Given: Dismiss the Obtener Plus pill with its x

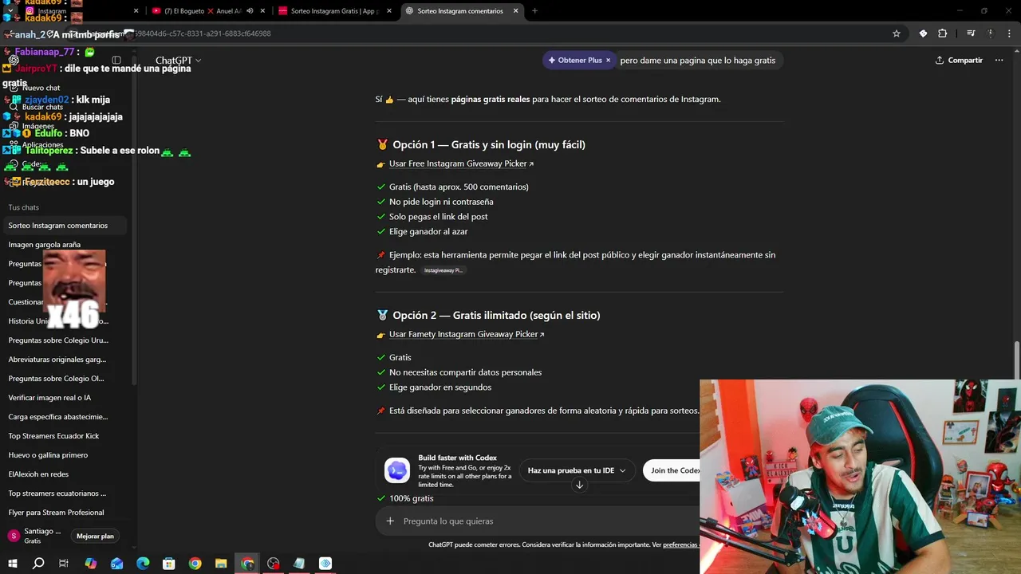Looking at the screenshot, I should [608, 60].
